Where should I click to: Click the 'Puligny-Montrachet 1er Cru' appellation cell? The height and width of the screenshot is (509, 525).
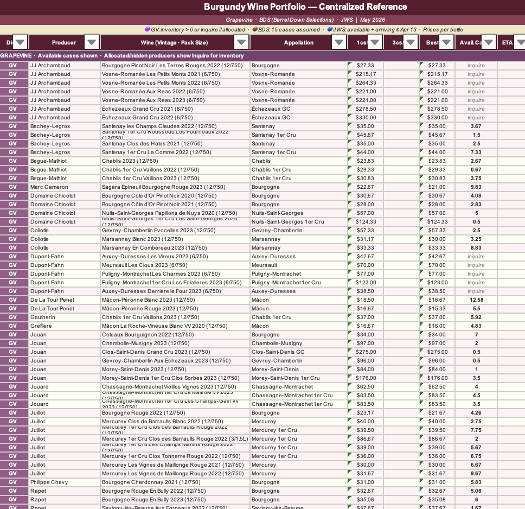pyautogui.click(x=299, y=283)
